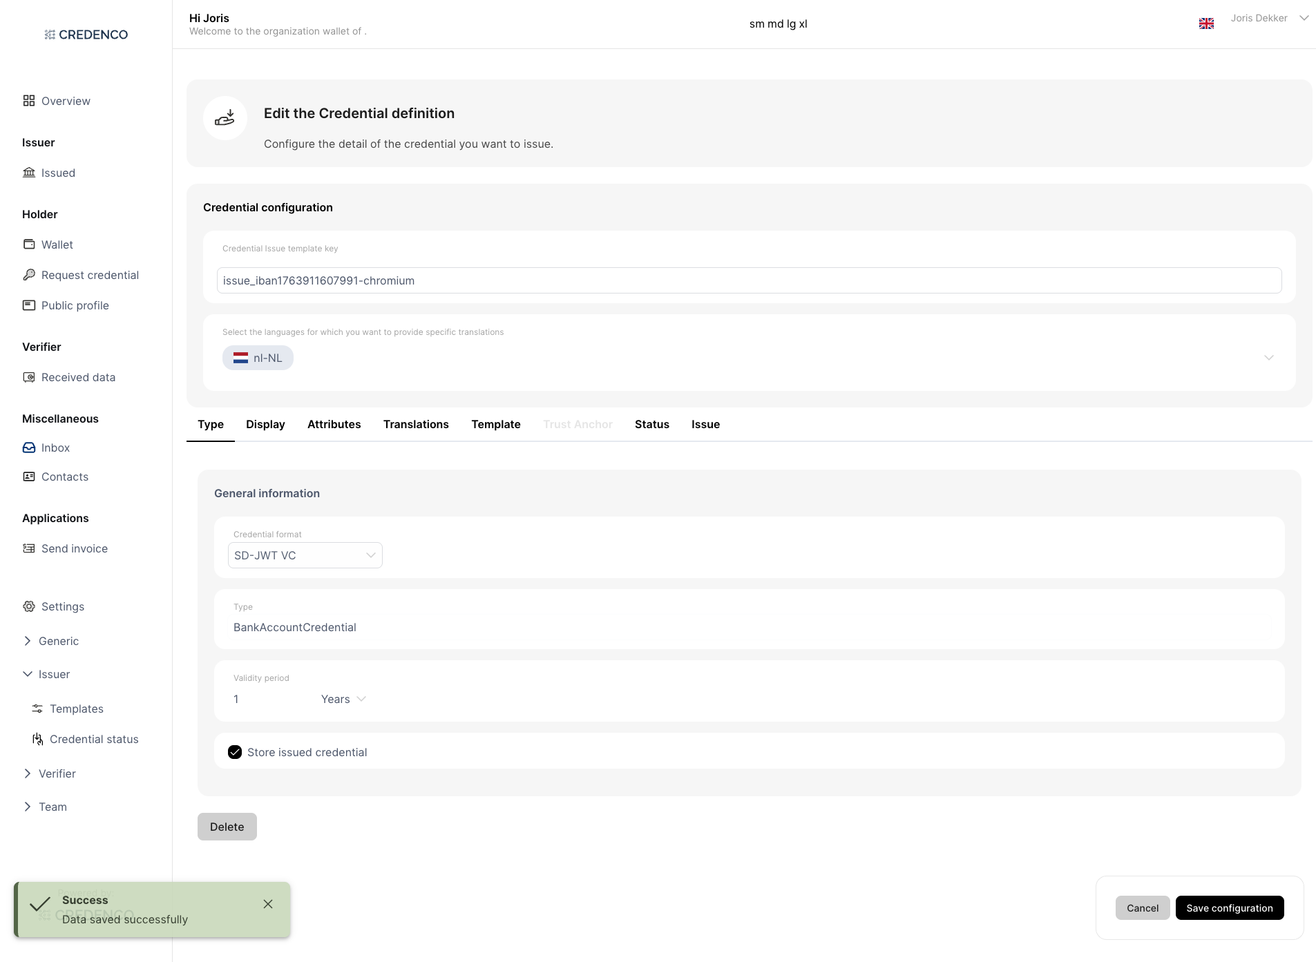Image resolution: width=1316 pixels, height=962 pixels.
Task: Click the UK flag language icon
Action: (1206, 23)
